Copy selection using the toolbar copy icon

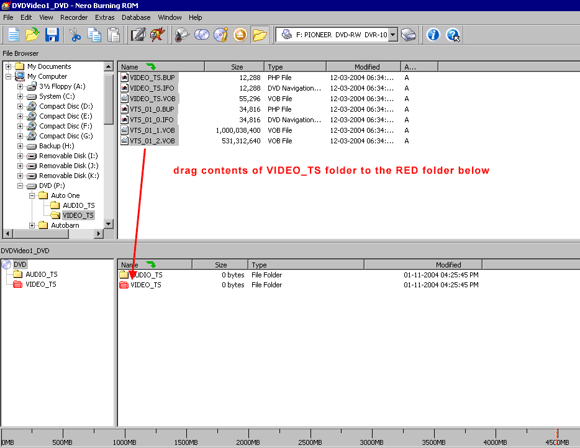(x=94, y=35)
